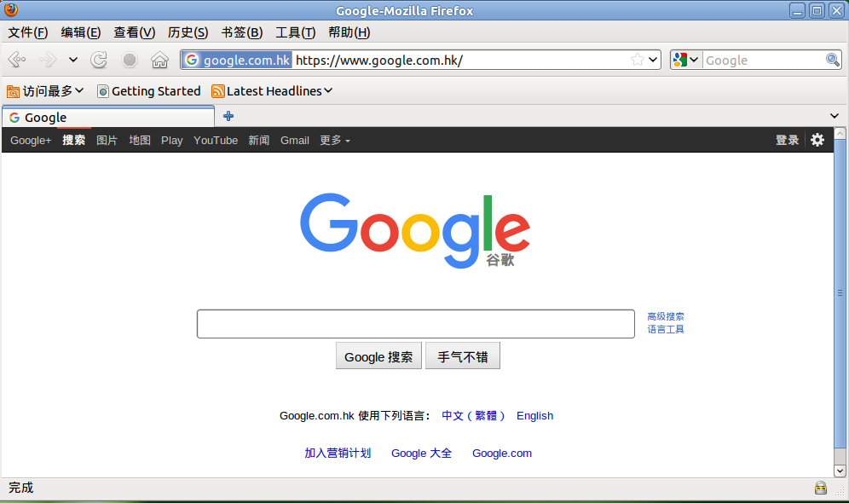Open the 历史(S) menu
This screenshot has height=503, width=849.
[188, 32]
